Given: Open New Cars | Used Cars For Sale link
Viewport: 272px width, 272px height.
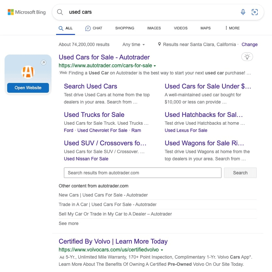Looking at the screenshot, I should tap(103, 195).
